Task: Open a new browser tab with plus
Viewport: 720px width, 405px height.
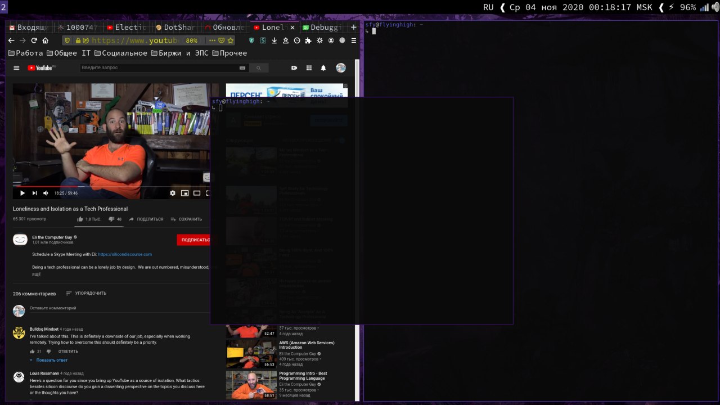Action: click(353, 27)
